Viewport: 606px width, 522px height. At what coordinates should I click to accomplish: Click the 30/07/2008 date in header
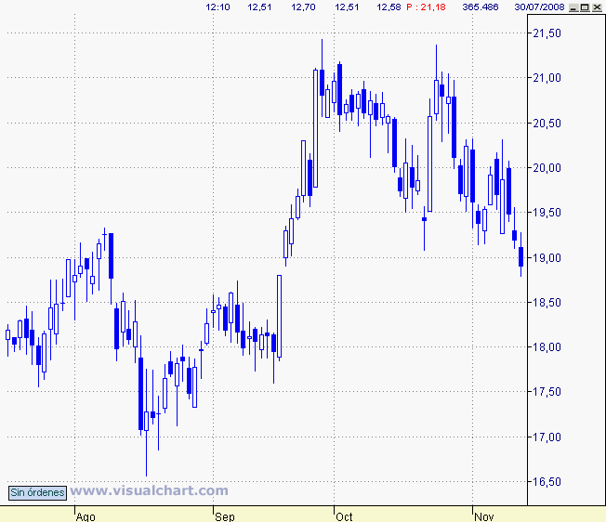(x=539, y=7)
